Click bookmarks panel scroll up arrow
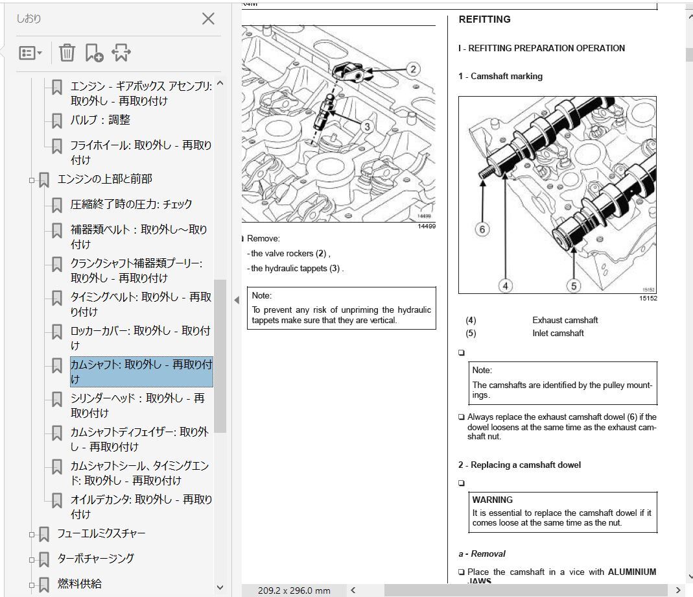This screenshot has width=693, height=597. point(220,83)
